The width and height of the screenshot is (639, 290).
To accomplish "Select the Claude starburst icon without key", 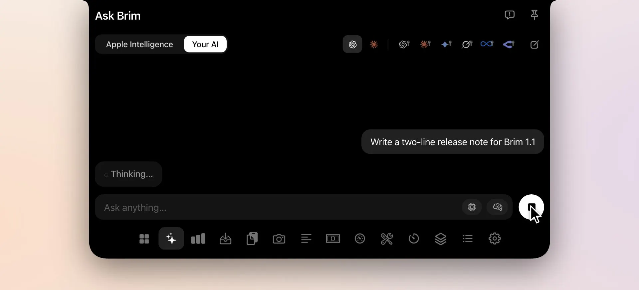I will (374, 44).
